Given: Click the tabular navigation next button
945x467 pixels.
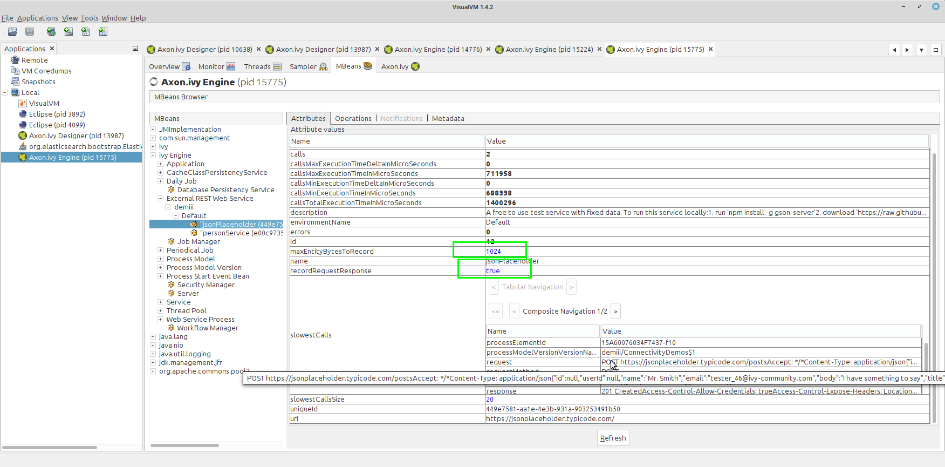Looking at the screenshot, I should [x=571, y=287].
